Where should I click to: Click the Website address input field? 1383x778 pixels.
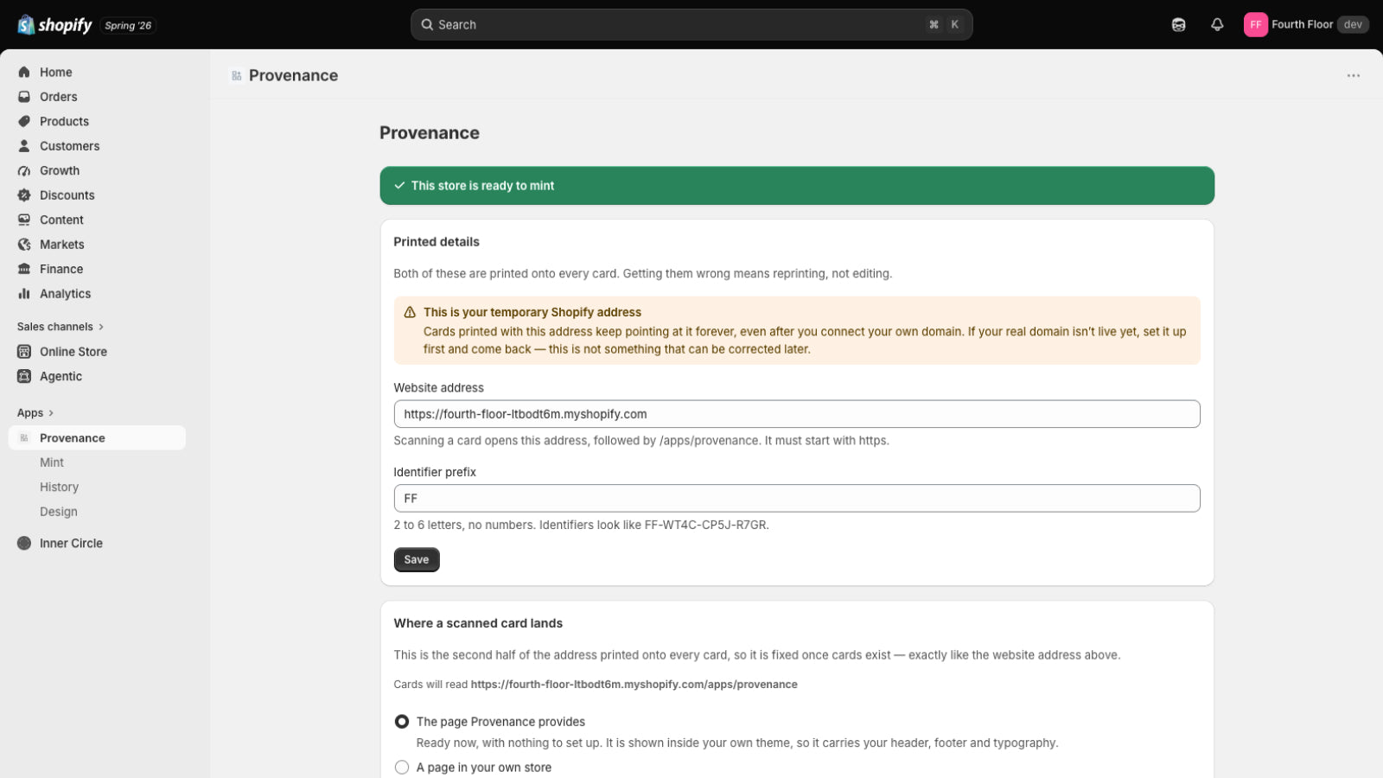tap(797, 414)
